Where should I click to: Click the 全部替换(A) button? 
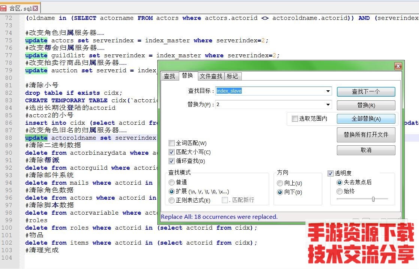[x=366, y=119]
